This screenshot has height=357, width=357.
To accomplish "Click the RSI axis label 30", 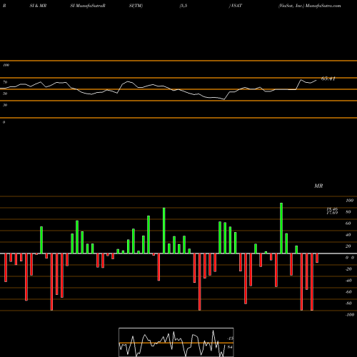I will click(5, 105).
